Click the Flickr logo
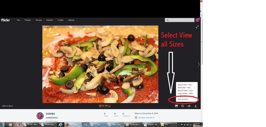The width and height of the screenshot is (266, 127). click(x=5, y=20)
